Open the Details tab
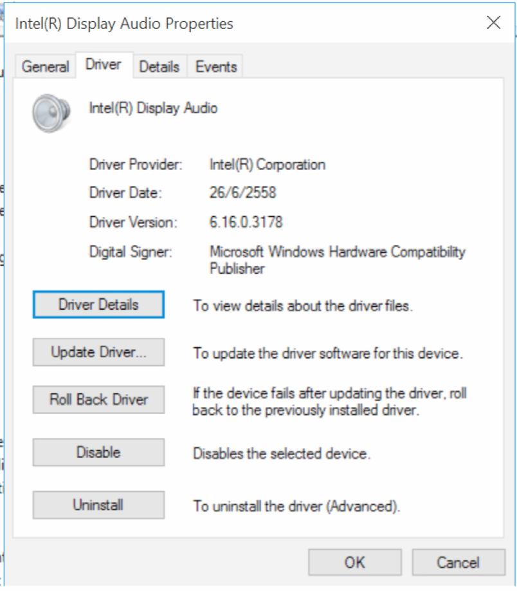The width and height of the screenshot is (517, 591). 160,67
